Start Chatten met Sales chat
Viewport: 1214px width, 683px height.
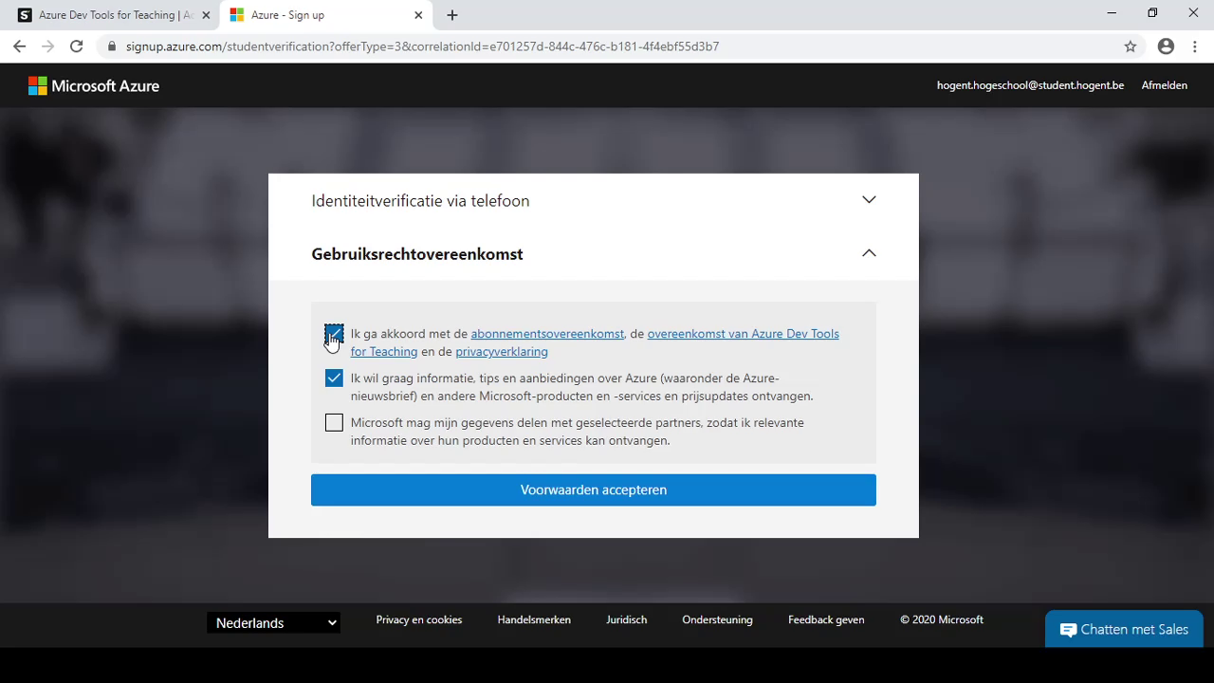click(x=1124, y=630)
